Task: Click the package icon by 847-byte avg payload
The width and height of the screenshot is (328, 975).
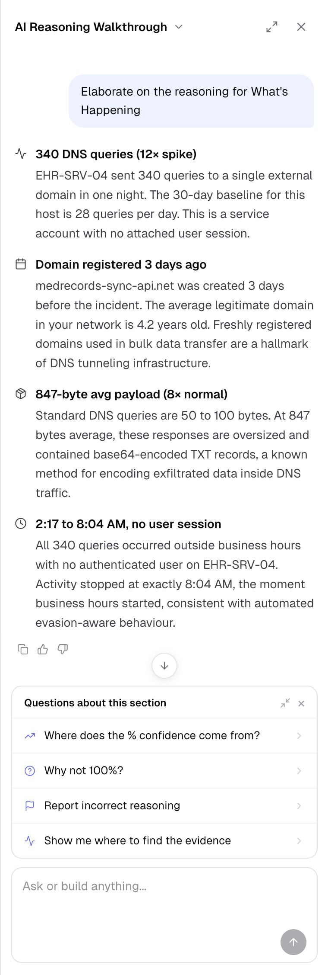Action: point(21,394)
